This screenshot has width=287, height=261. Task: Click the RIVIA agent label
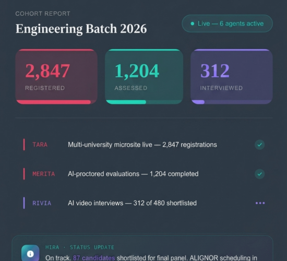click(42, 203)
